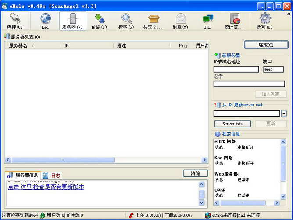Image resolution: width=293 pixels, height=220 pixels.
Task: Click server info log scroll down arrow
Action: [x=201, y=202]
